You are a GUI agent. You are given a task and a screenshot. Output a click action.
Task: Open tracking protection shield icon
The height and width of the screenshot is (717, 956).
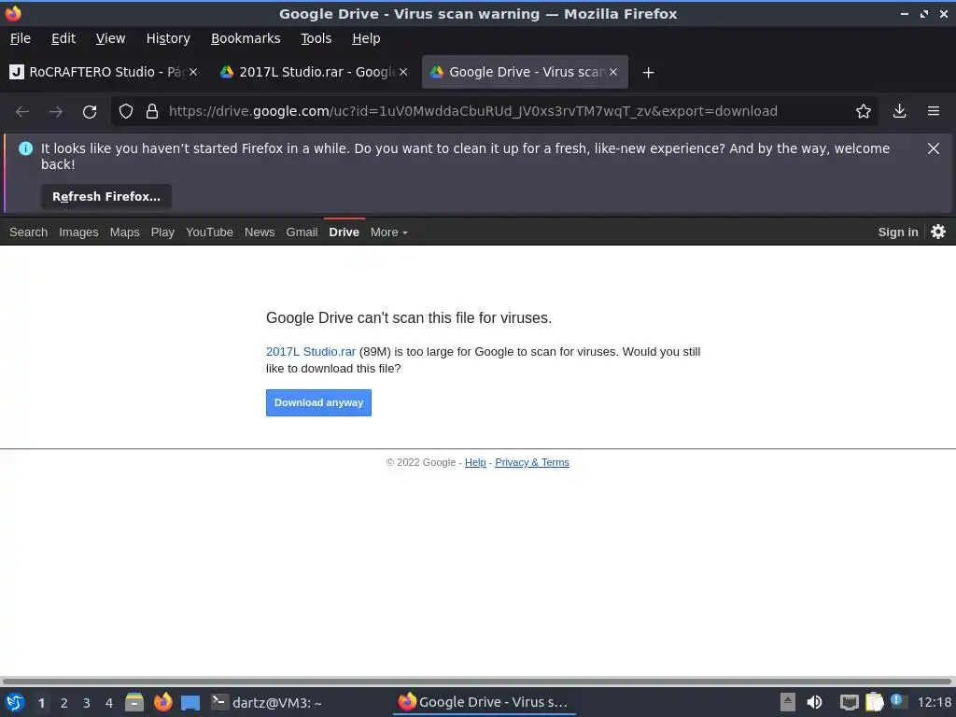[x=126, y=111]
